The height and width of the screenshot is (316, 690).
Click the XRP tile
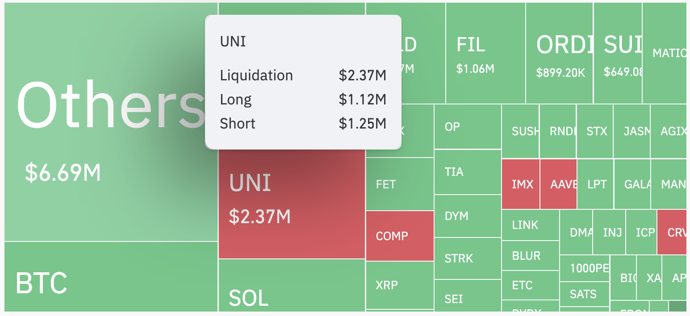pyautogui.click(x=400, y=285)
